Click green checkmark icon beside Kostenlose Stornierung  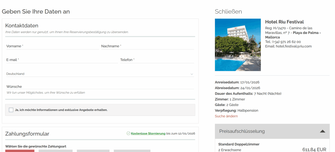click(x=128, y=133)
